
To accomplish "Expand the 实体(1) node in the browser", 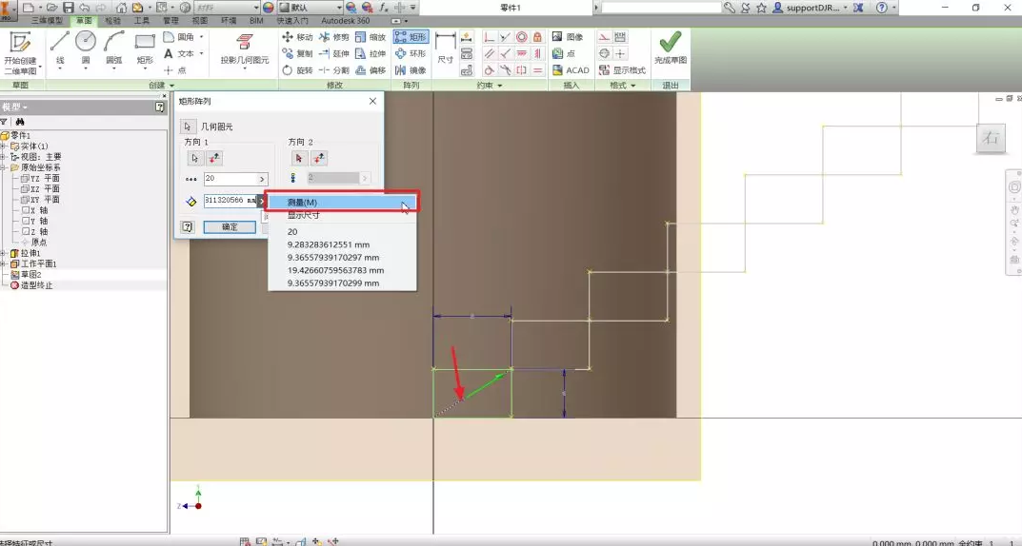I will (3, 146).
